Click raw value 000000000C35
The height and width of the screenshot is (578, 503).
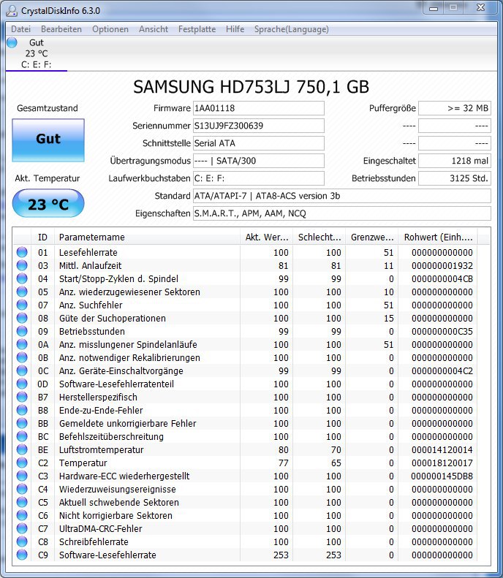coord(442,331)
